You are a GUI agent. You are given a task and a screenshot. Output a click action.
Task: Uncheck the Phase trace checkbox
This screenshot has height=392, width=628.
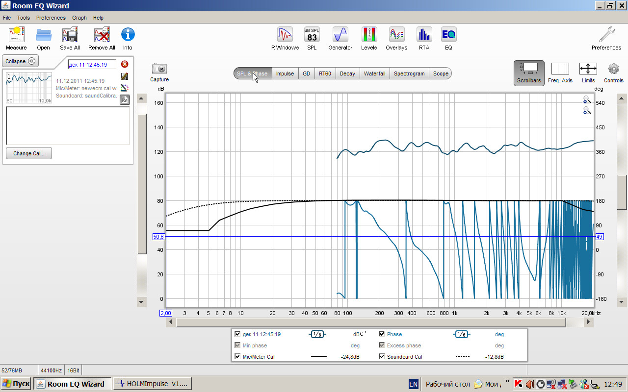382,334
